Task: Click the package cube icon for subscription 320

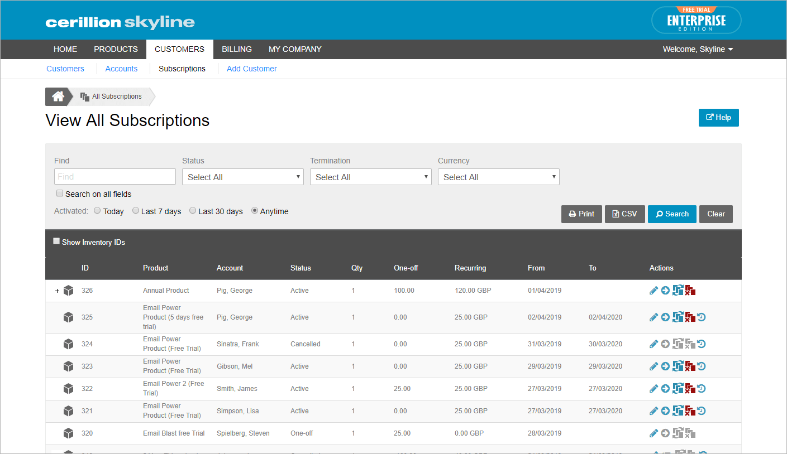Action: coord(68,433)
